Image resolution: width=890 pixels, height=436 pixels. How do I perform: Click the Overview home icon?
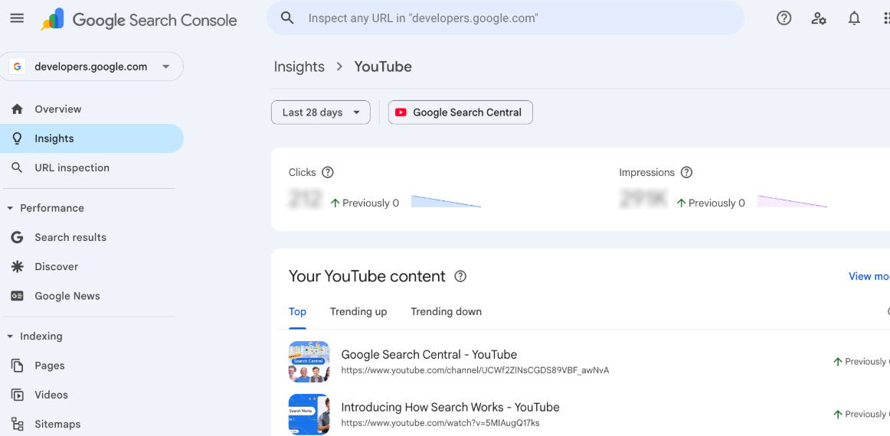click(x=17, y=109)
